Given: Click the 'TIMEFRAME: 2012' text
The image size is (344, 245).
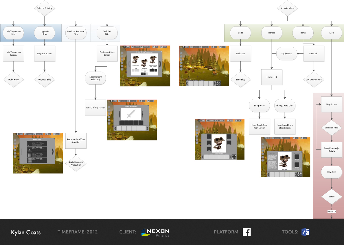Looking at the screenshot, I should 78,232.
